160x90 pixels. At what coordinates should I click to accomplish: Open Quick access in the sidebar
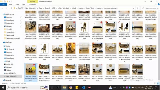pos(9,14)
